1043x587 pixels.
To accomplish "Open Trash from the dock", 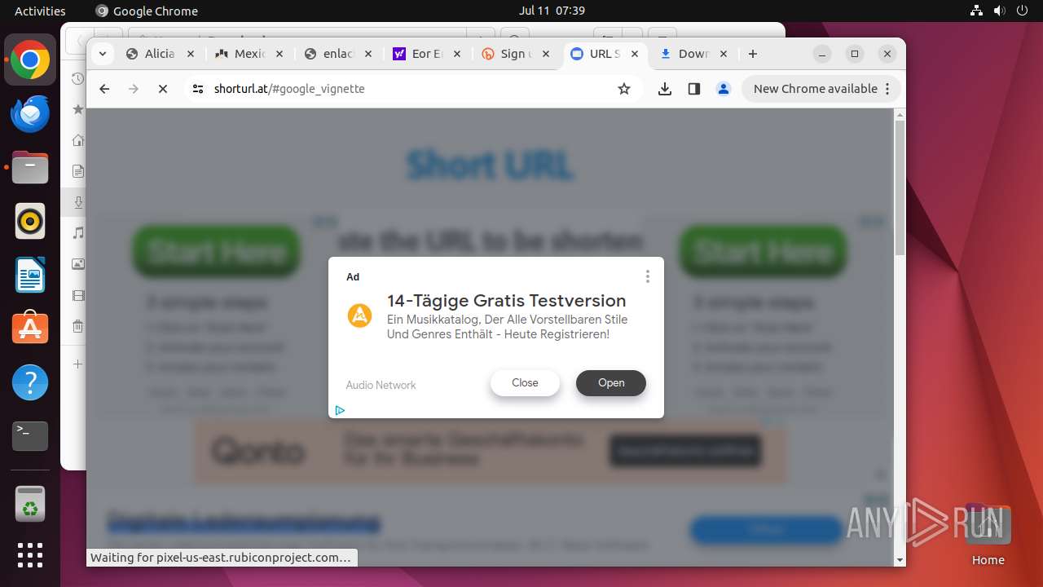I will 30,505.
